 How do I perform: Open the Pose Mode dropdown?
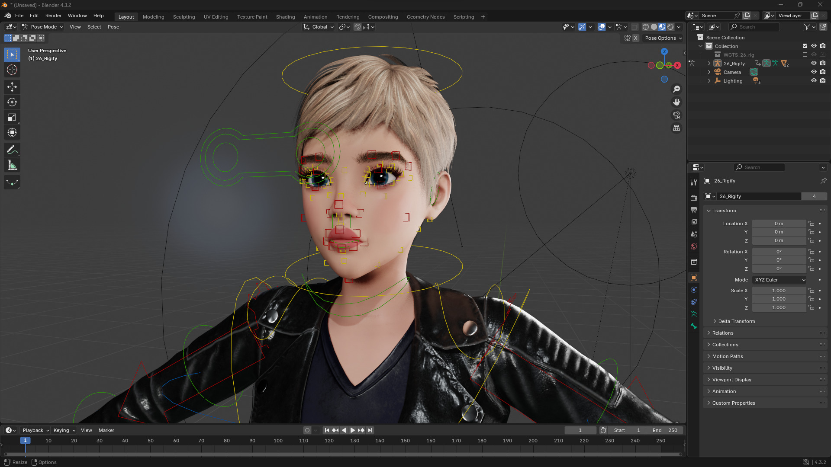click(x=43, y=27)
